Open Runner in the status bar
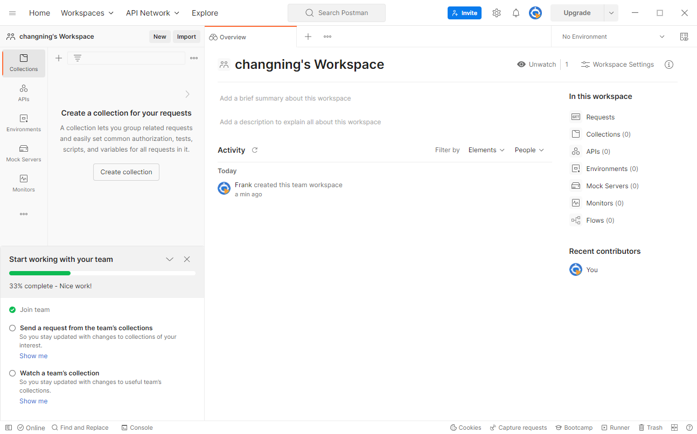The height and width of the screenshot is (434, 697). (616, 428)
